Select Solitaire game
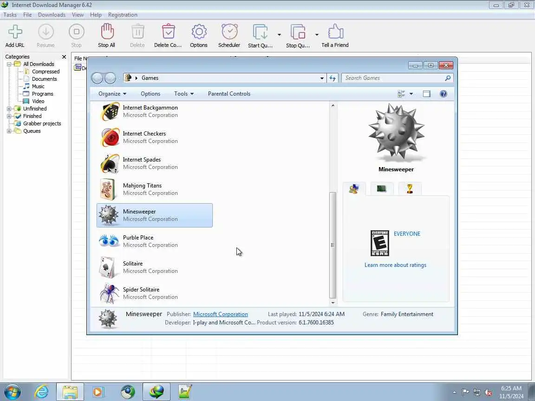This screenshot has height=401, width=535. point(155,267)
